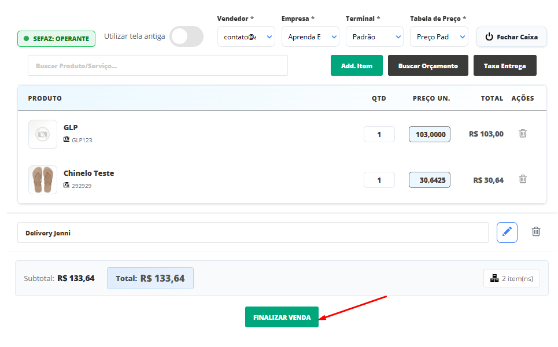This screenshot has width=558, height=347.
Task: Open the Terminal dropdown set to Padrão
Action: coord(374,37)
